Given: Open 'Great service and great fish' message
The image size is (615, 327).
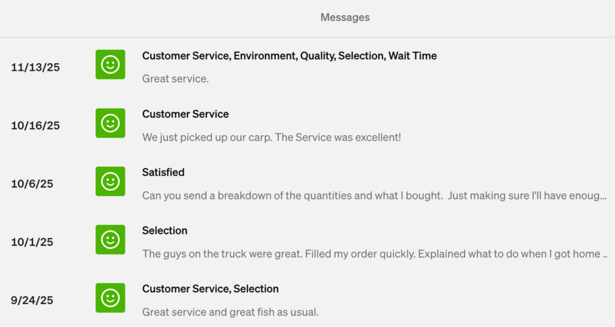Looking at the screenshot, I should [x=230, y=312].
